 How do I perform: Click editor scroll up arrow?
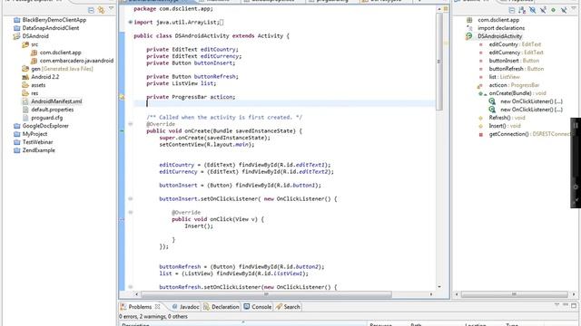click(439, 8)
